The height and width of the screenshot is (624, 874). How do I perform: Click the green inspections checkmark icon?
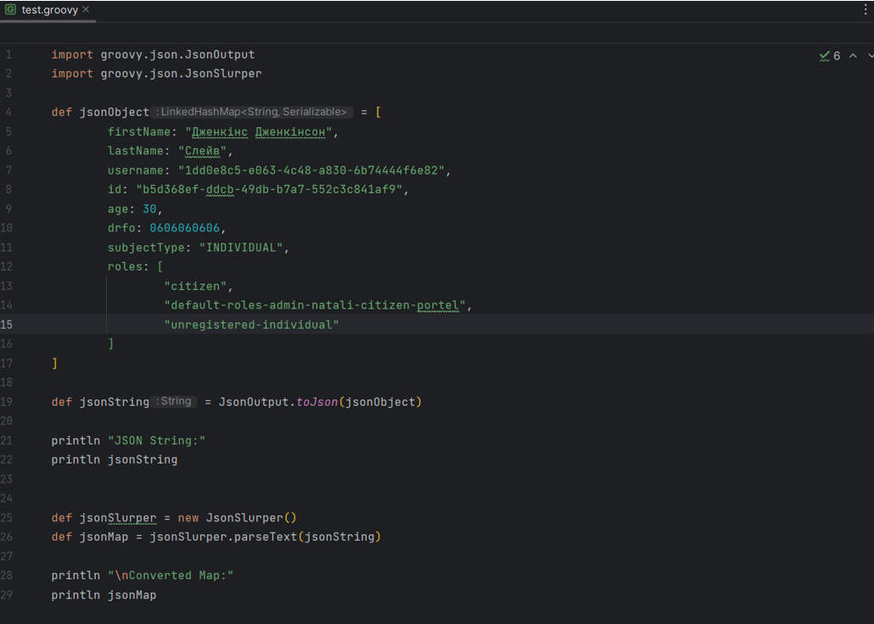click(x=824, y=56)
